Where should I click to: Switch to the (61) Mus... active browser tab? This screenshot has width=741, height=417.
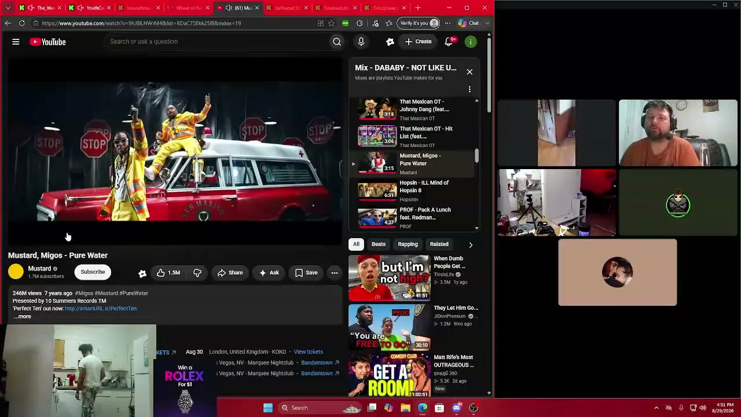[x=237, y=8]
